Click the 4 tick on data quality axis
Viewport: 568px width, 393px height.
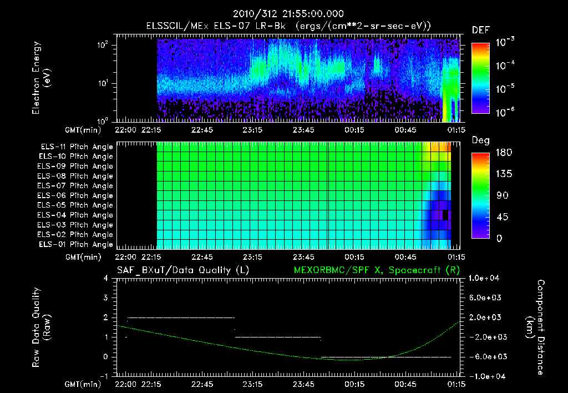click(x=106, y=278)
